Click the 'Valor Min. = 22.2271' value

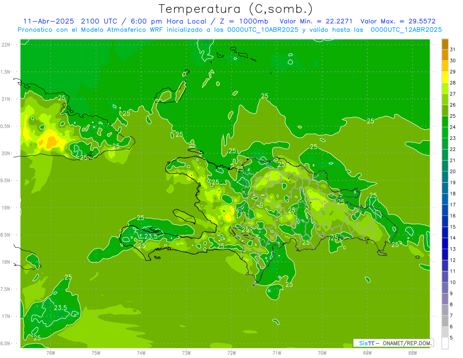pyautogui.click(x=316, y=21)
